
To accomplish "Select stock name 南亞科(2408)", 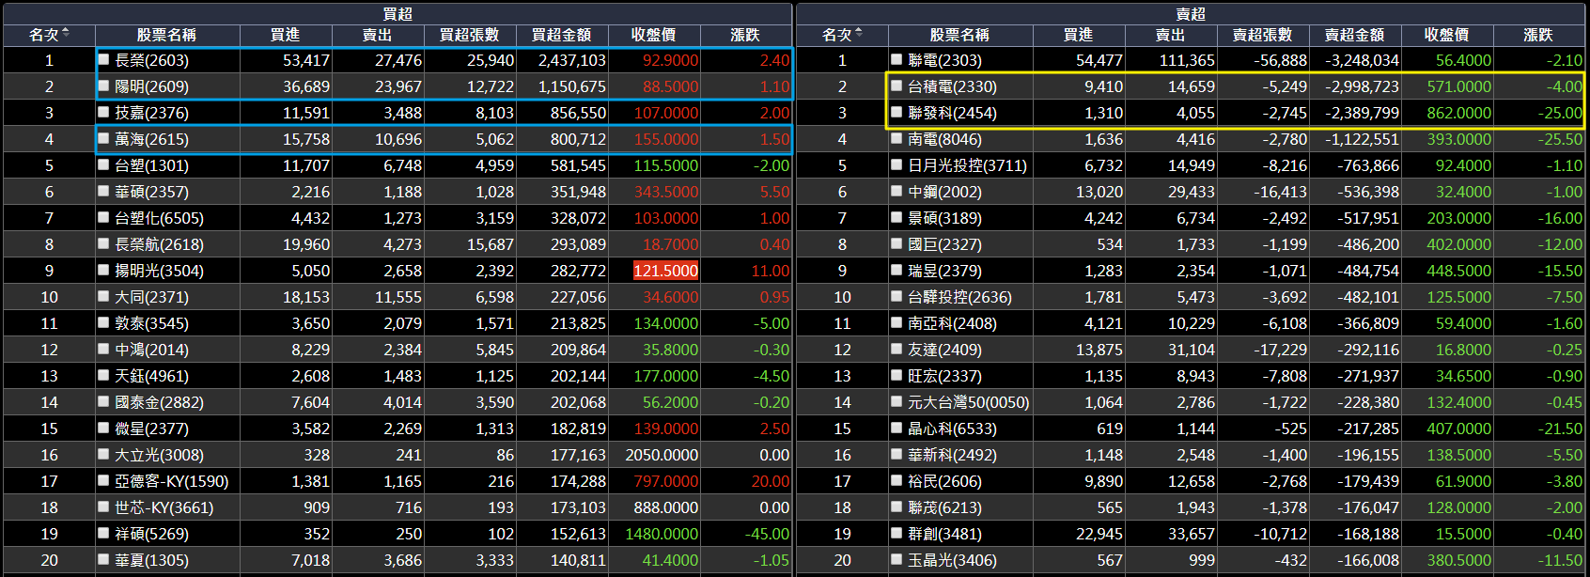I will click(x=952, y=323).
